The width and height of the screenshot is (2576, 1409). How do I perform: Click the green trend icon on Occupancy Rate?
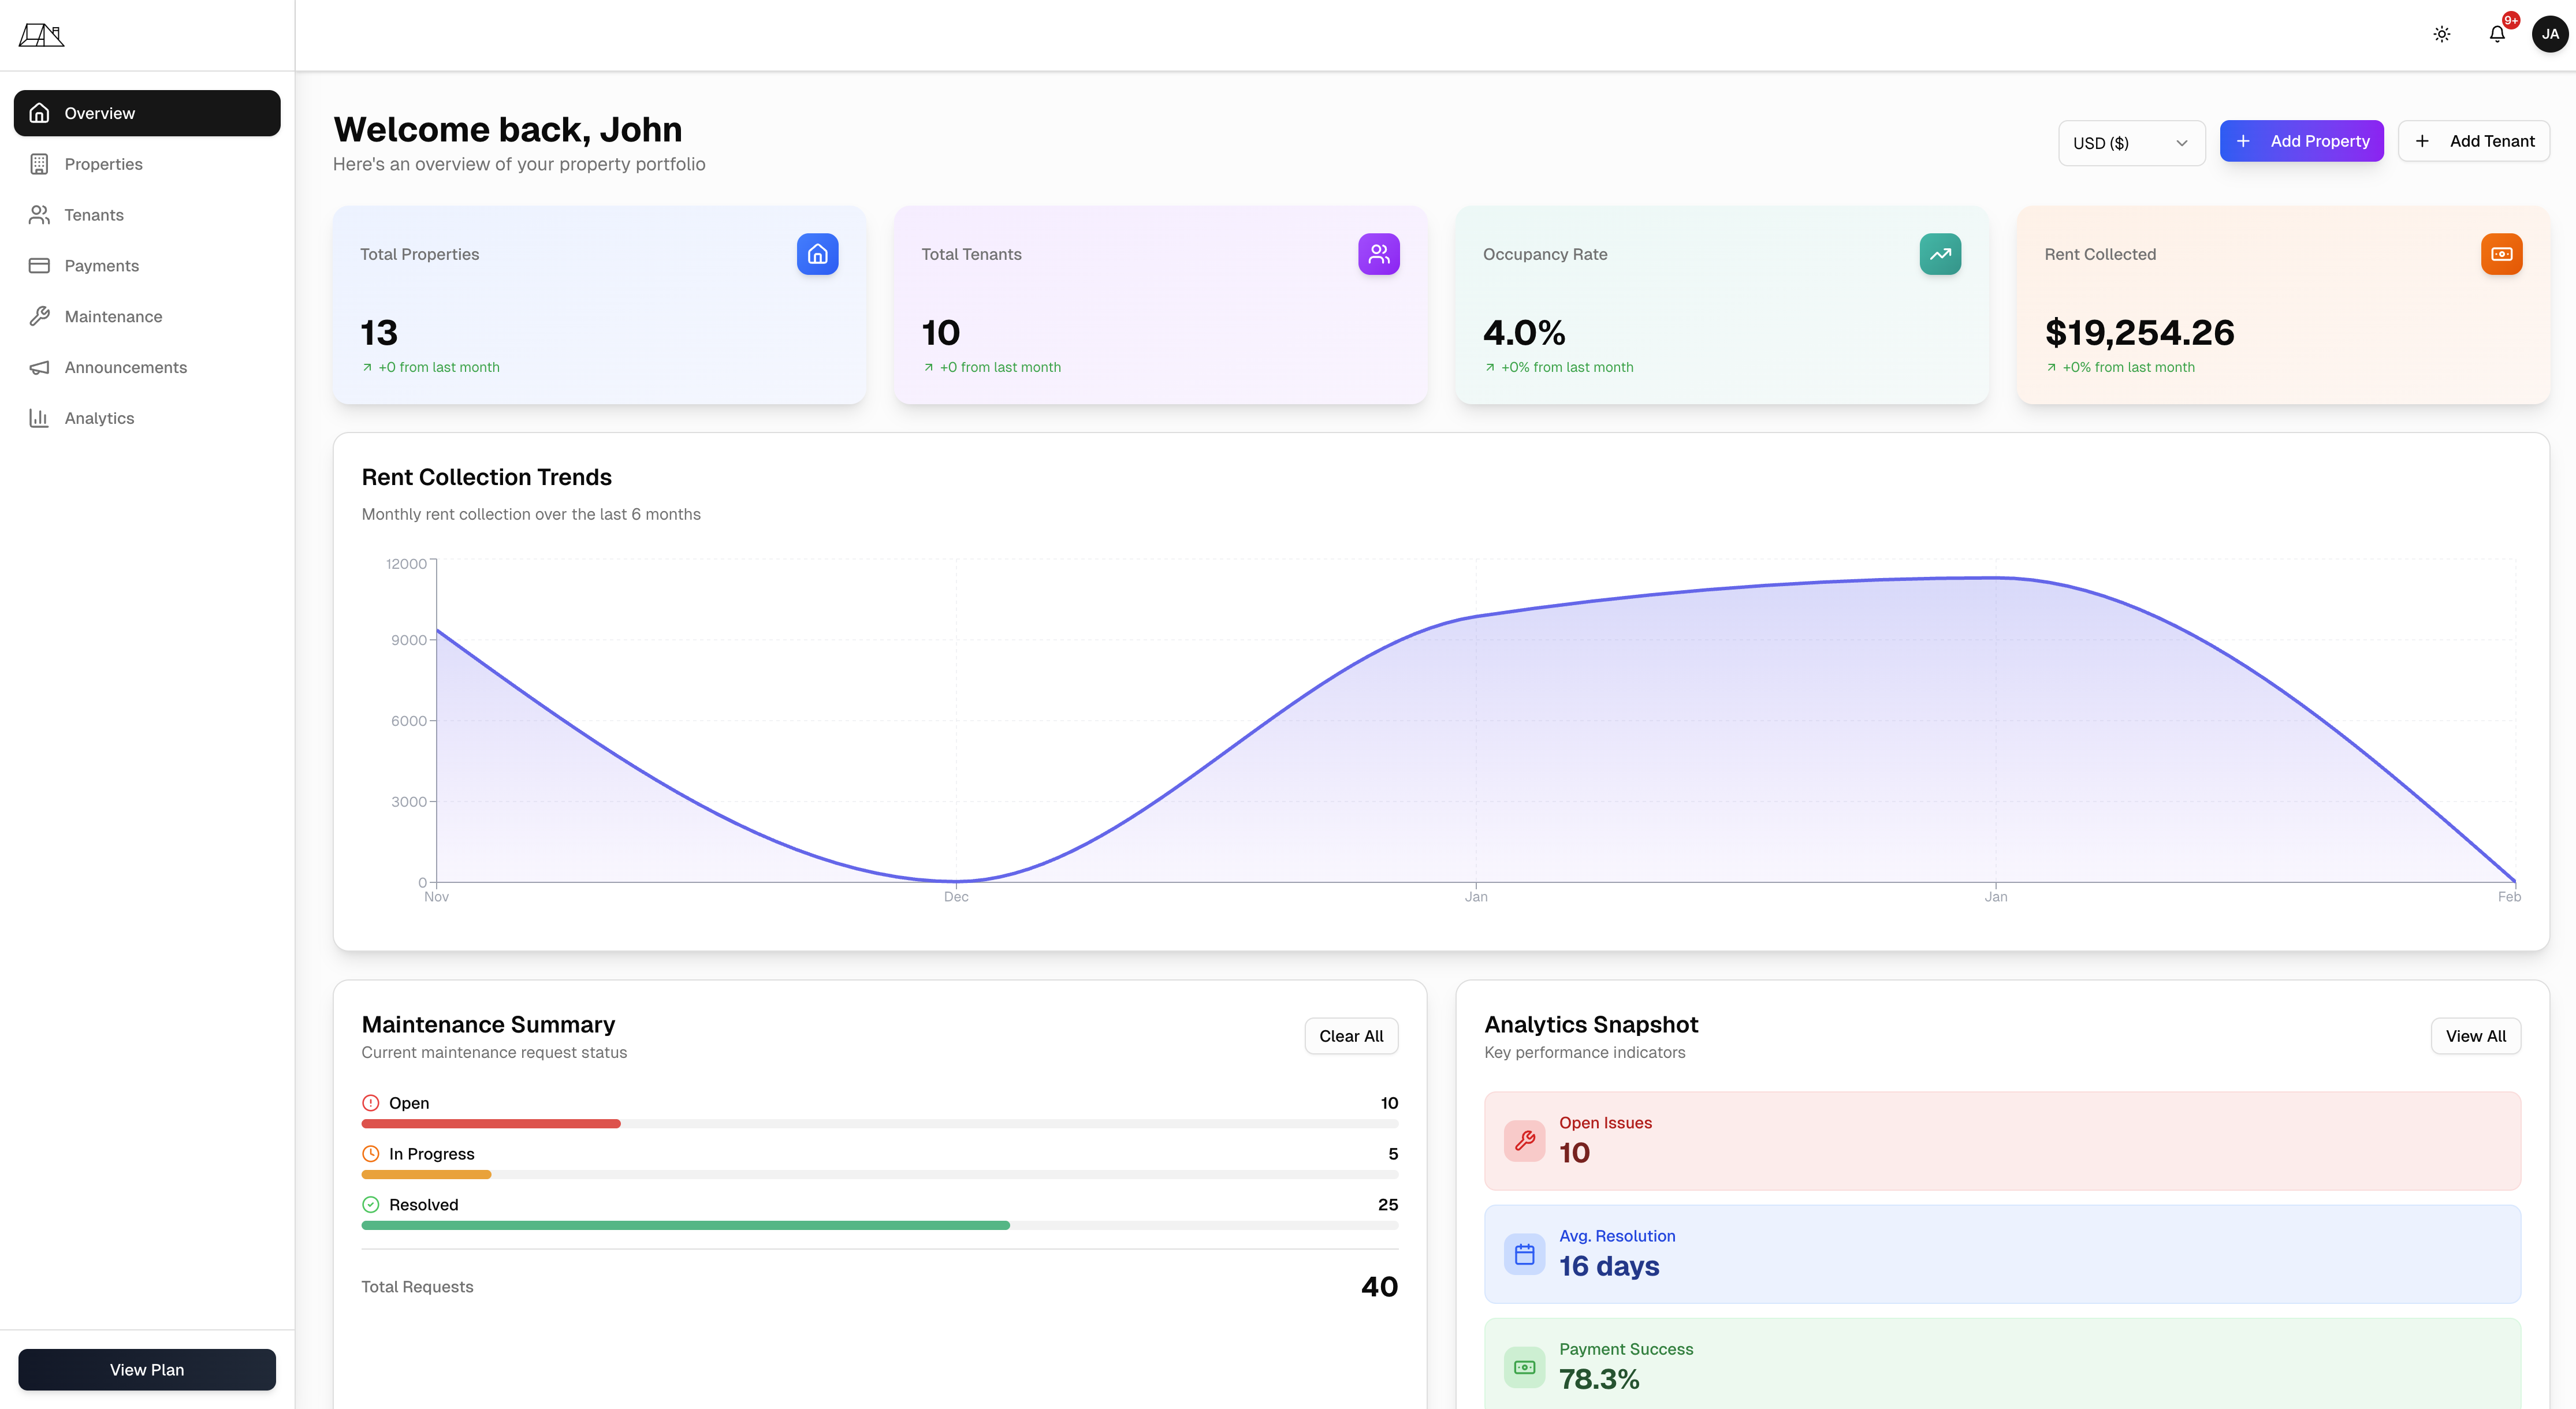pyautogui.click(x=1939, y=254)
